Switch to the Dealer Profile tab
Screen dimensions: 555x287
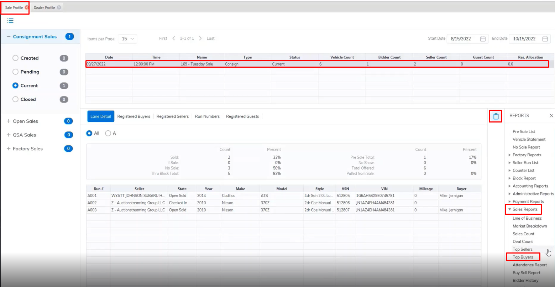[x=44, y=7]
